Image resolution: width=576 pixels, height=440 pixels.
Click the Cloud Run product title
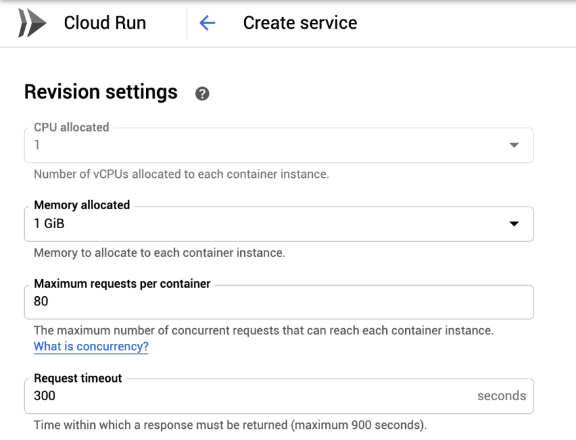point(105,23)
